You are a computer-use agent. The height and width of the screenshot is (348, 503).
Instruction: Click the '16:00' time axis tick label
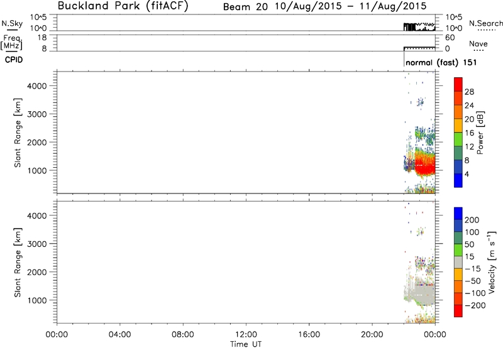pyautogui.click(x=309, y=335)
